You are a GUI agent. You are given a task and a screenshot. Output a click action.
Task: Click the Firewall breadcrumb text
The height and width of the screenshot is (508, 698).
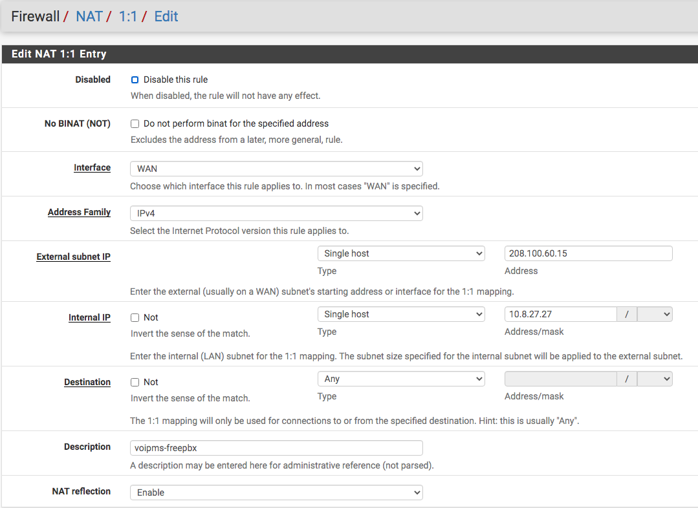tap(35, 16)
